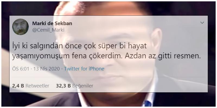
Task: Expand the tweet options chevron
Action: tap(202, 23)
